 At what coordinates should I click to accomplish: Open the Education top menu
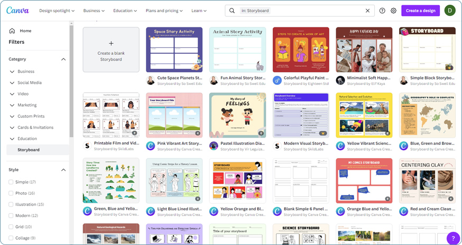point(125,11)
